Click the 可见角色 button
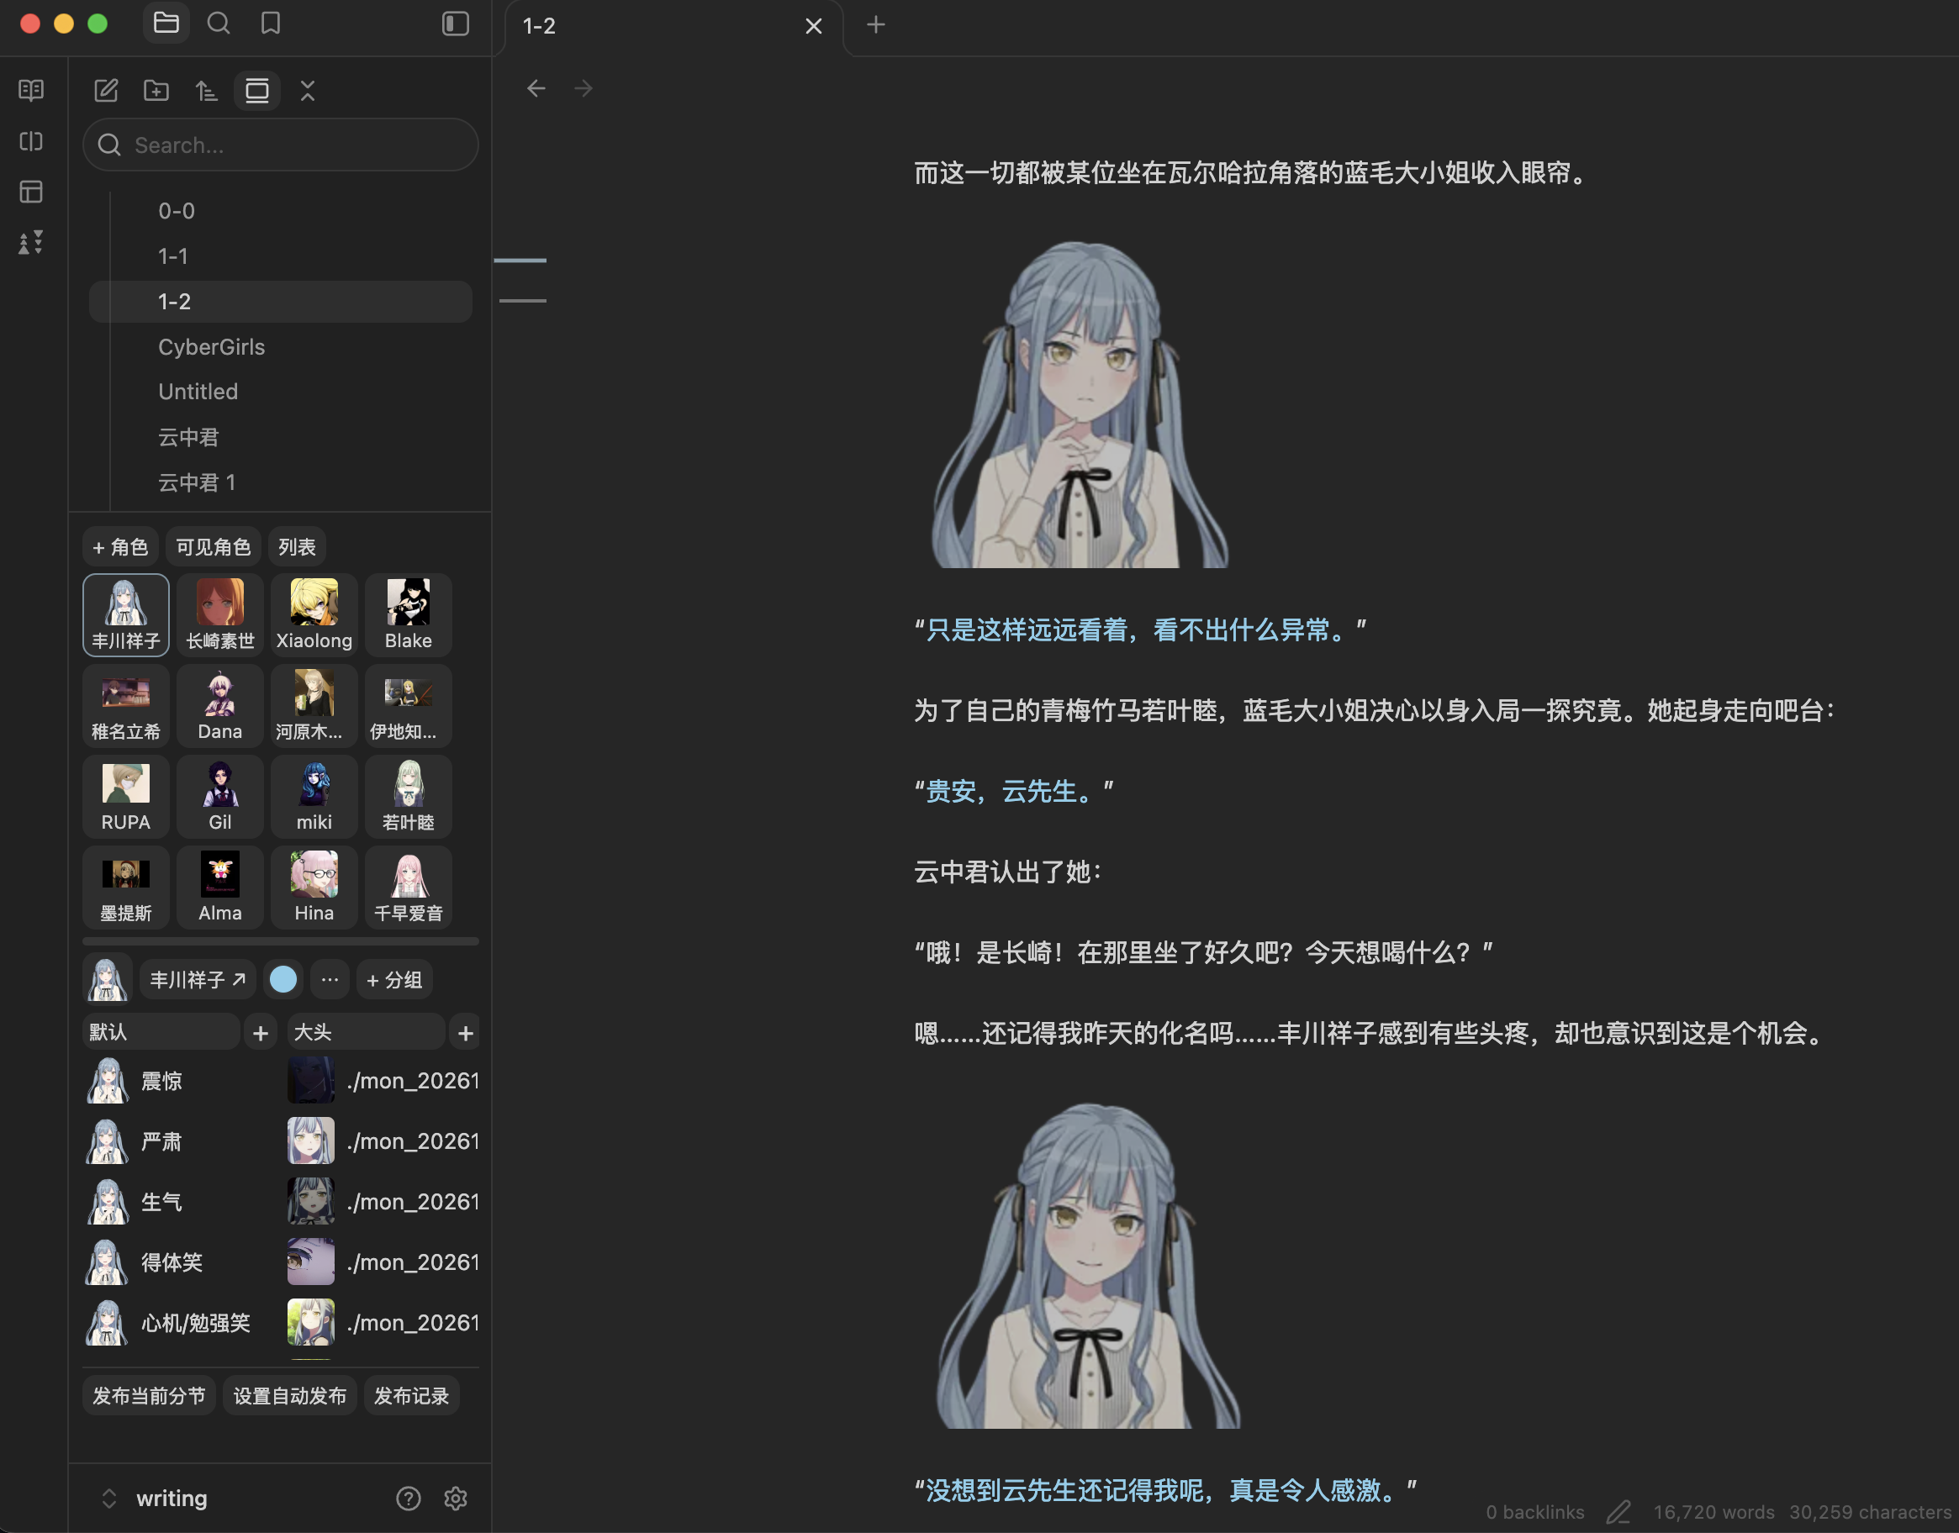This screenshot has height=1533, width=1959. pyautogui.click(x=213, y=546)
